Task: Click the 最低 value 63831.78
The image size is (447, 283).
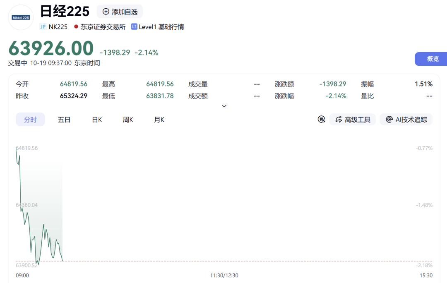Action: [160, 96]
